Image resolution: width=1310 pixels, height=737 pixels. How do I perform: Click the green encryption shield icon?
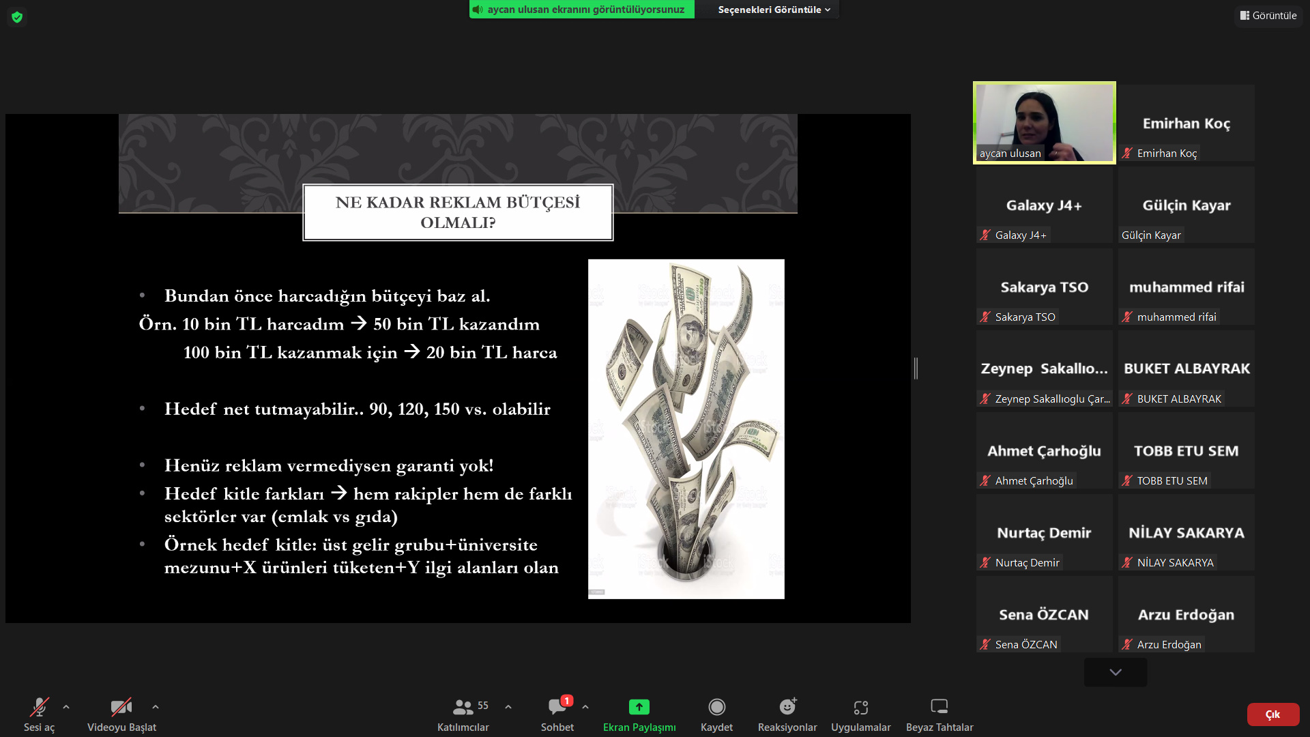17,17
